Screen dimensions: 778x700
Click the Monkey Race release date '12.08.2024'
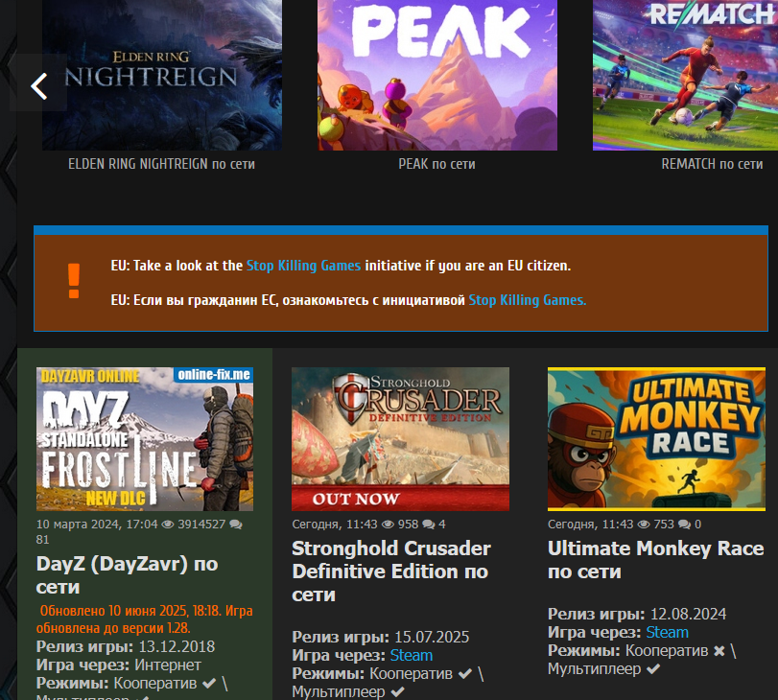[x=688, y=614]
